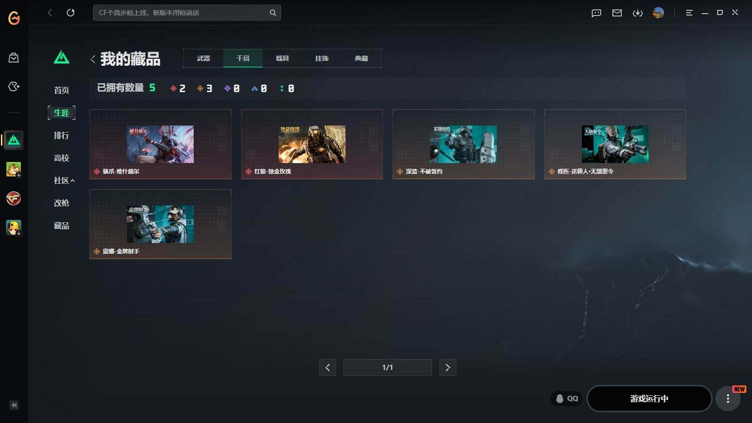Go to next page of collection
The width and height of the screenshot is (752, 423).
pyautogui.click(x=447, y=368)
